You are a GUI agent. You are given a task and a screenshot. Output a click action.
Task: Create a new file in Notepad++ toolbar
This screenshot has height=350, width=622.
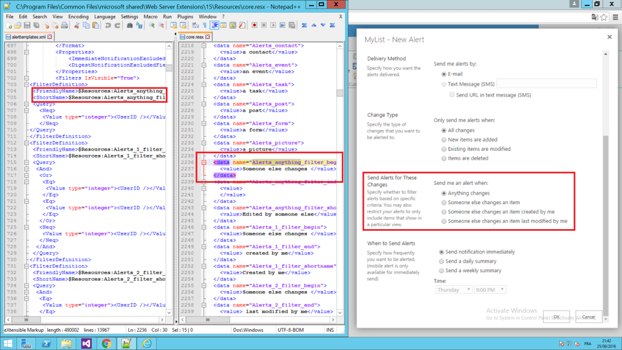click(9, 26)
